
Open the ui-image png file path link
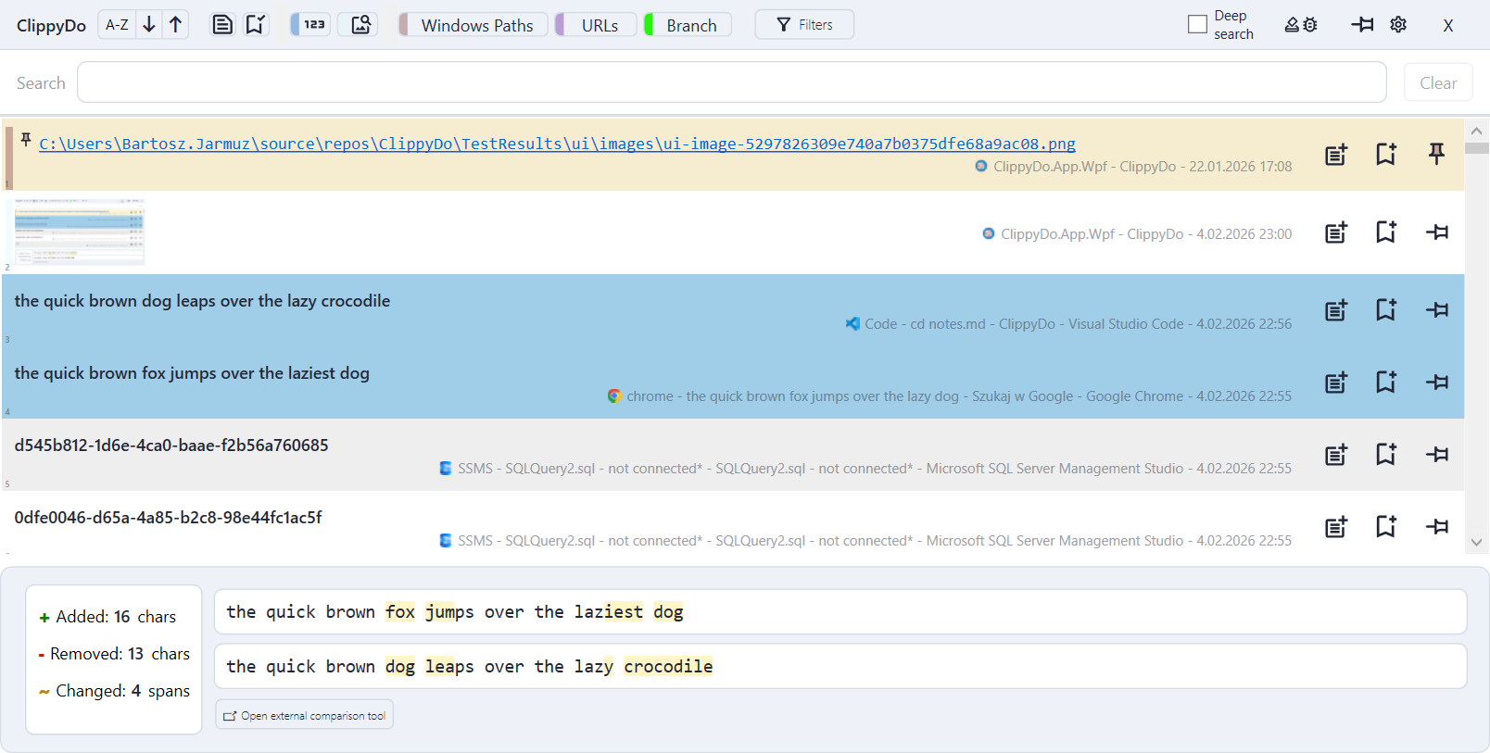(557, 144)
